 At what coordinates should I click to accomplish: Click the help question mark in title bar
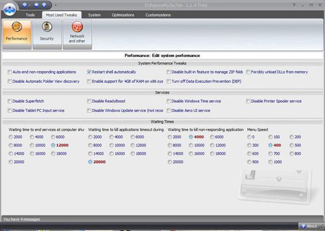(294, 5)
